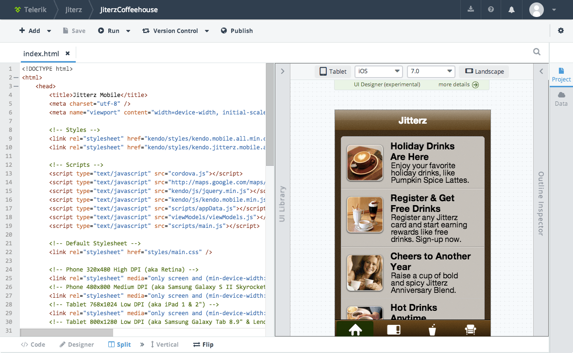Screen dimensions: 573x353
Task: Click the cordova.js script line
Action: (146, 174)
